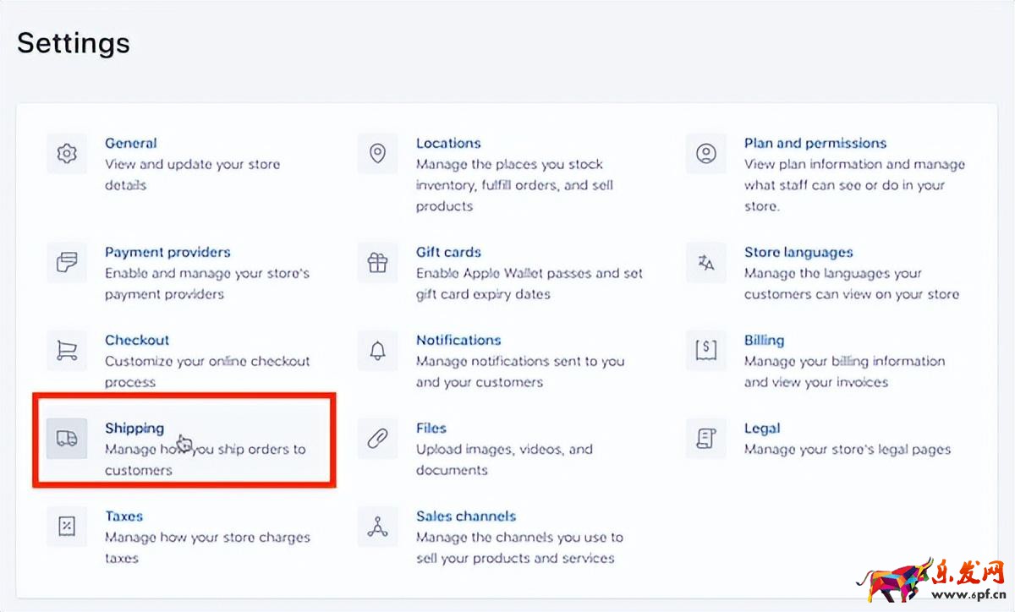Open the Payment providers heading link

click(167, 252)
